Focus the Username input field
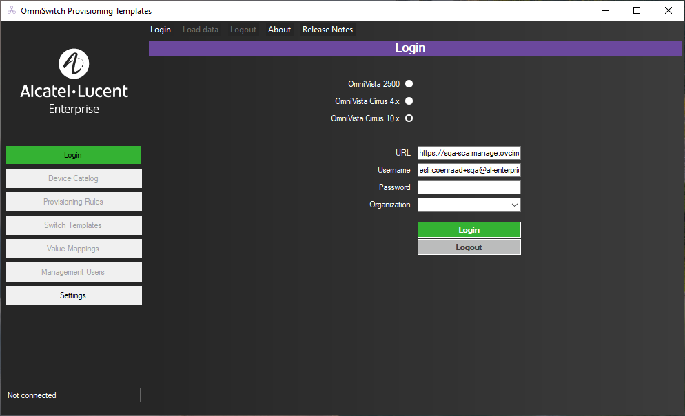This screenshot has width=685, height=416. click(469, 170)
